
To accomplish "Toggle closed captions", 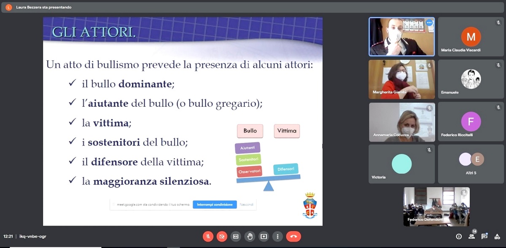I will coord(236,236).
